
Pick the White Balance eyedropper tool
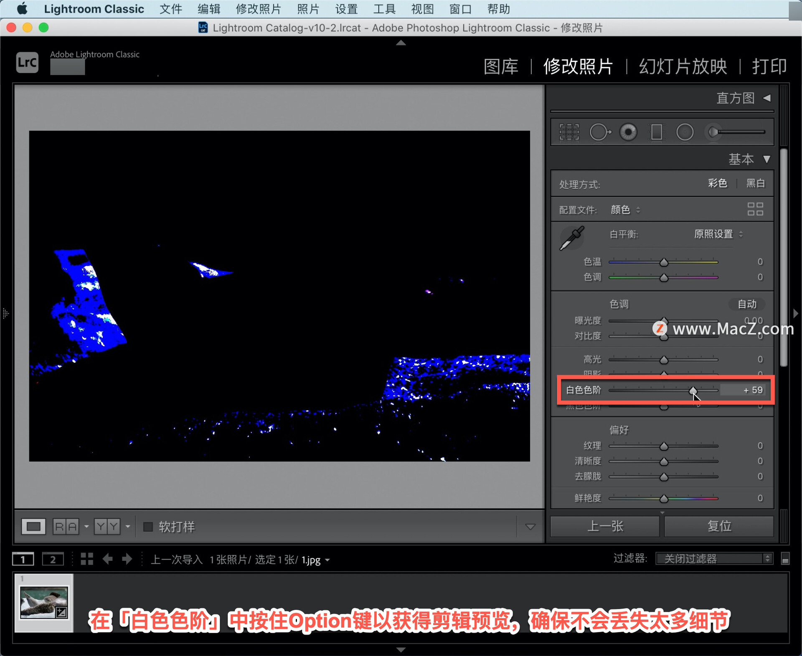pyautogui.click(x=571, y=238)
